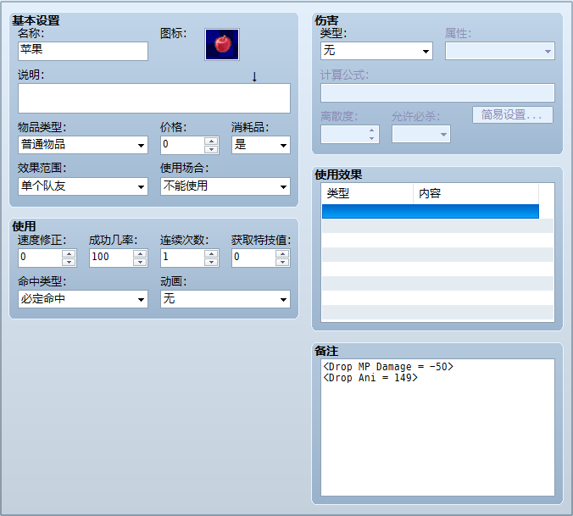Click the 离散度 spinner field
The height and width of the screenshot is (516, 573).
tap(350, 134)
